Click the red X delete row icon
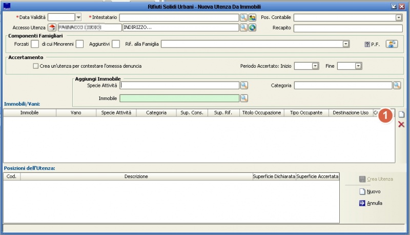410x235 pixels. (401, 124)
